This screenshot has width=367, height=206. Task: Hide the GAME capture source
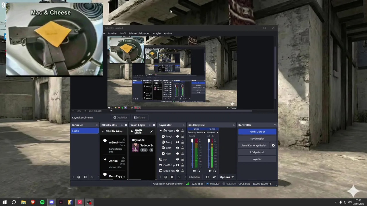pyautogui.click(x=177, y=165)
